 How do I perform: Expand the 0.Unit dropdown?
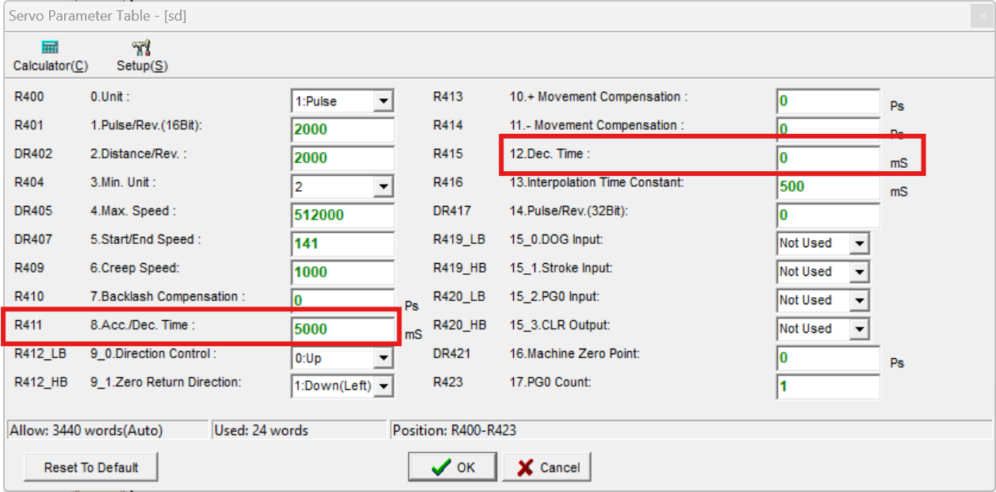click(384, 101)
